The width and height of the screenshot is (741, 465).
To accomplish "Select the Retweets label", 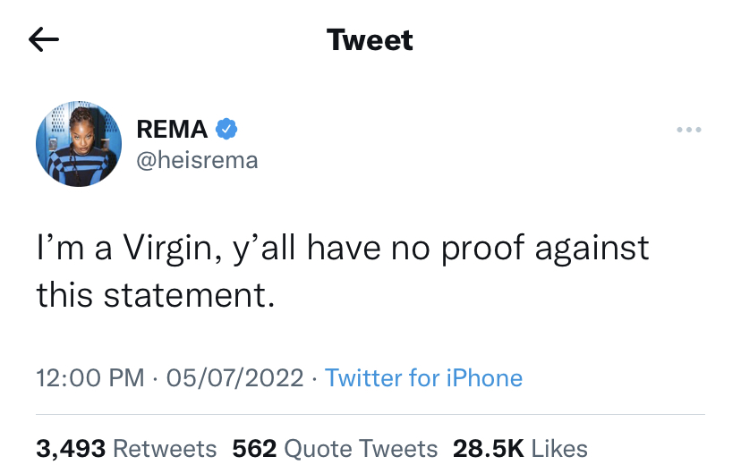I will point(165,448).
